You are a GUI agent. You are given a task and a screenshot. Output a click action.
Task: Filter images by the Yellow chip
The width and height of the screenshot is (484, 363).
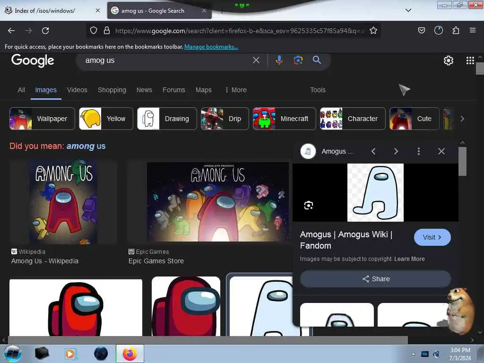(x=106, y=119)
